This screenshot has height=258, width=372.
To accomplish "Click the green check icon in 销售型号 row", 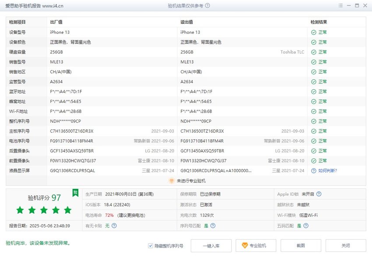I will pos(314,62).
